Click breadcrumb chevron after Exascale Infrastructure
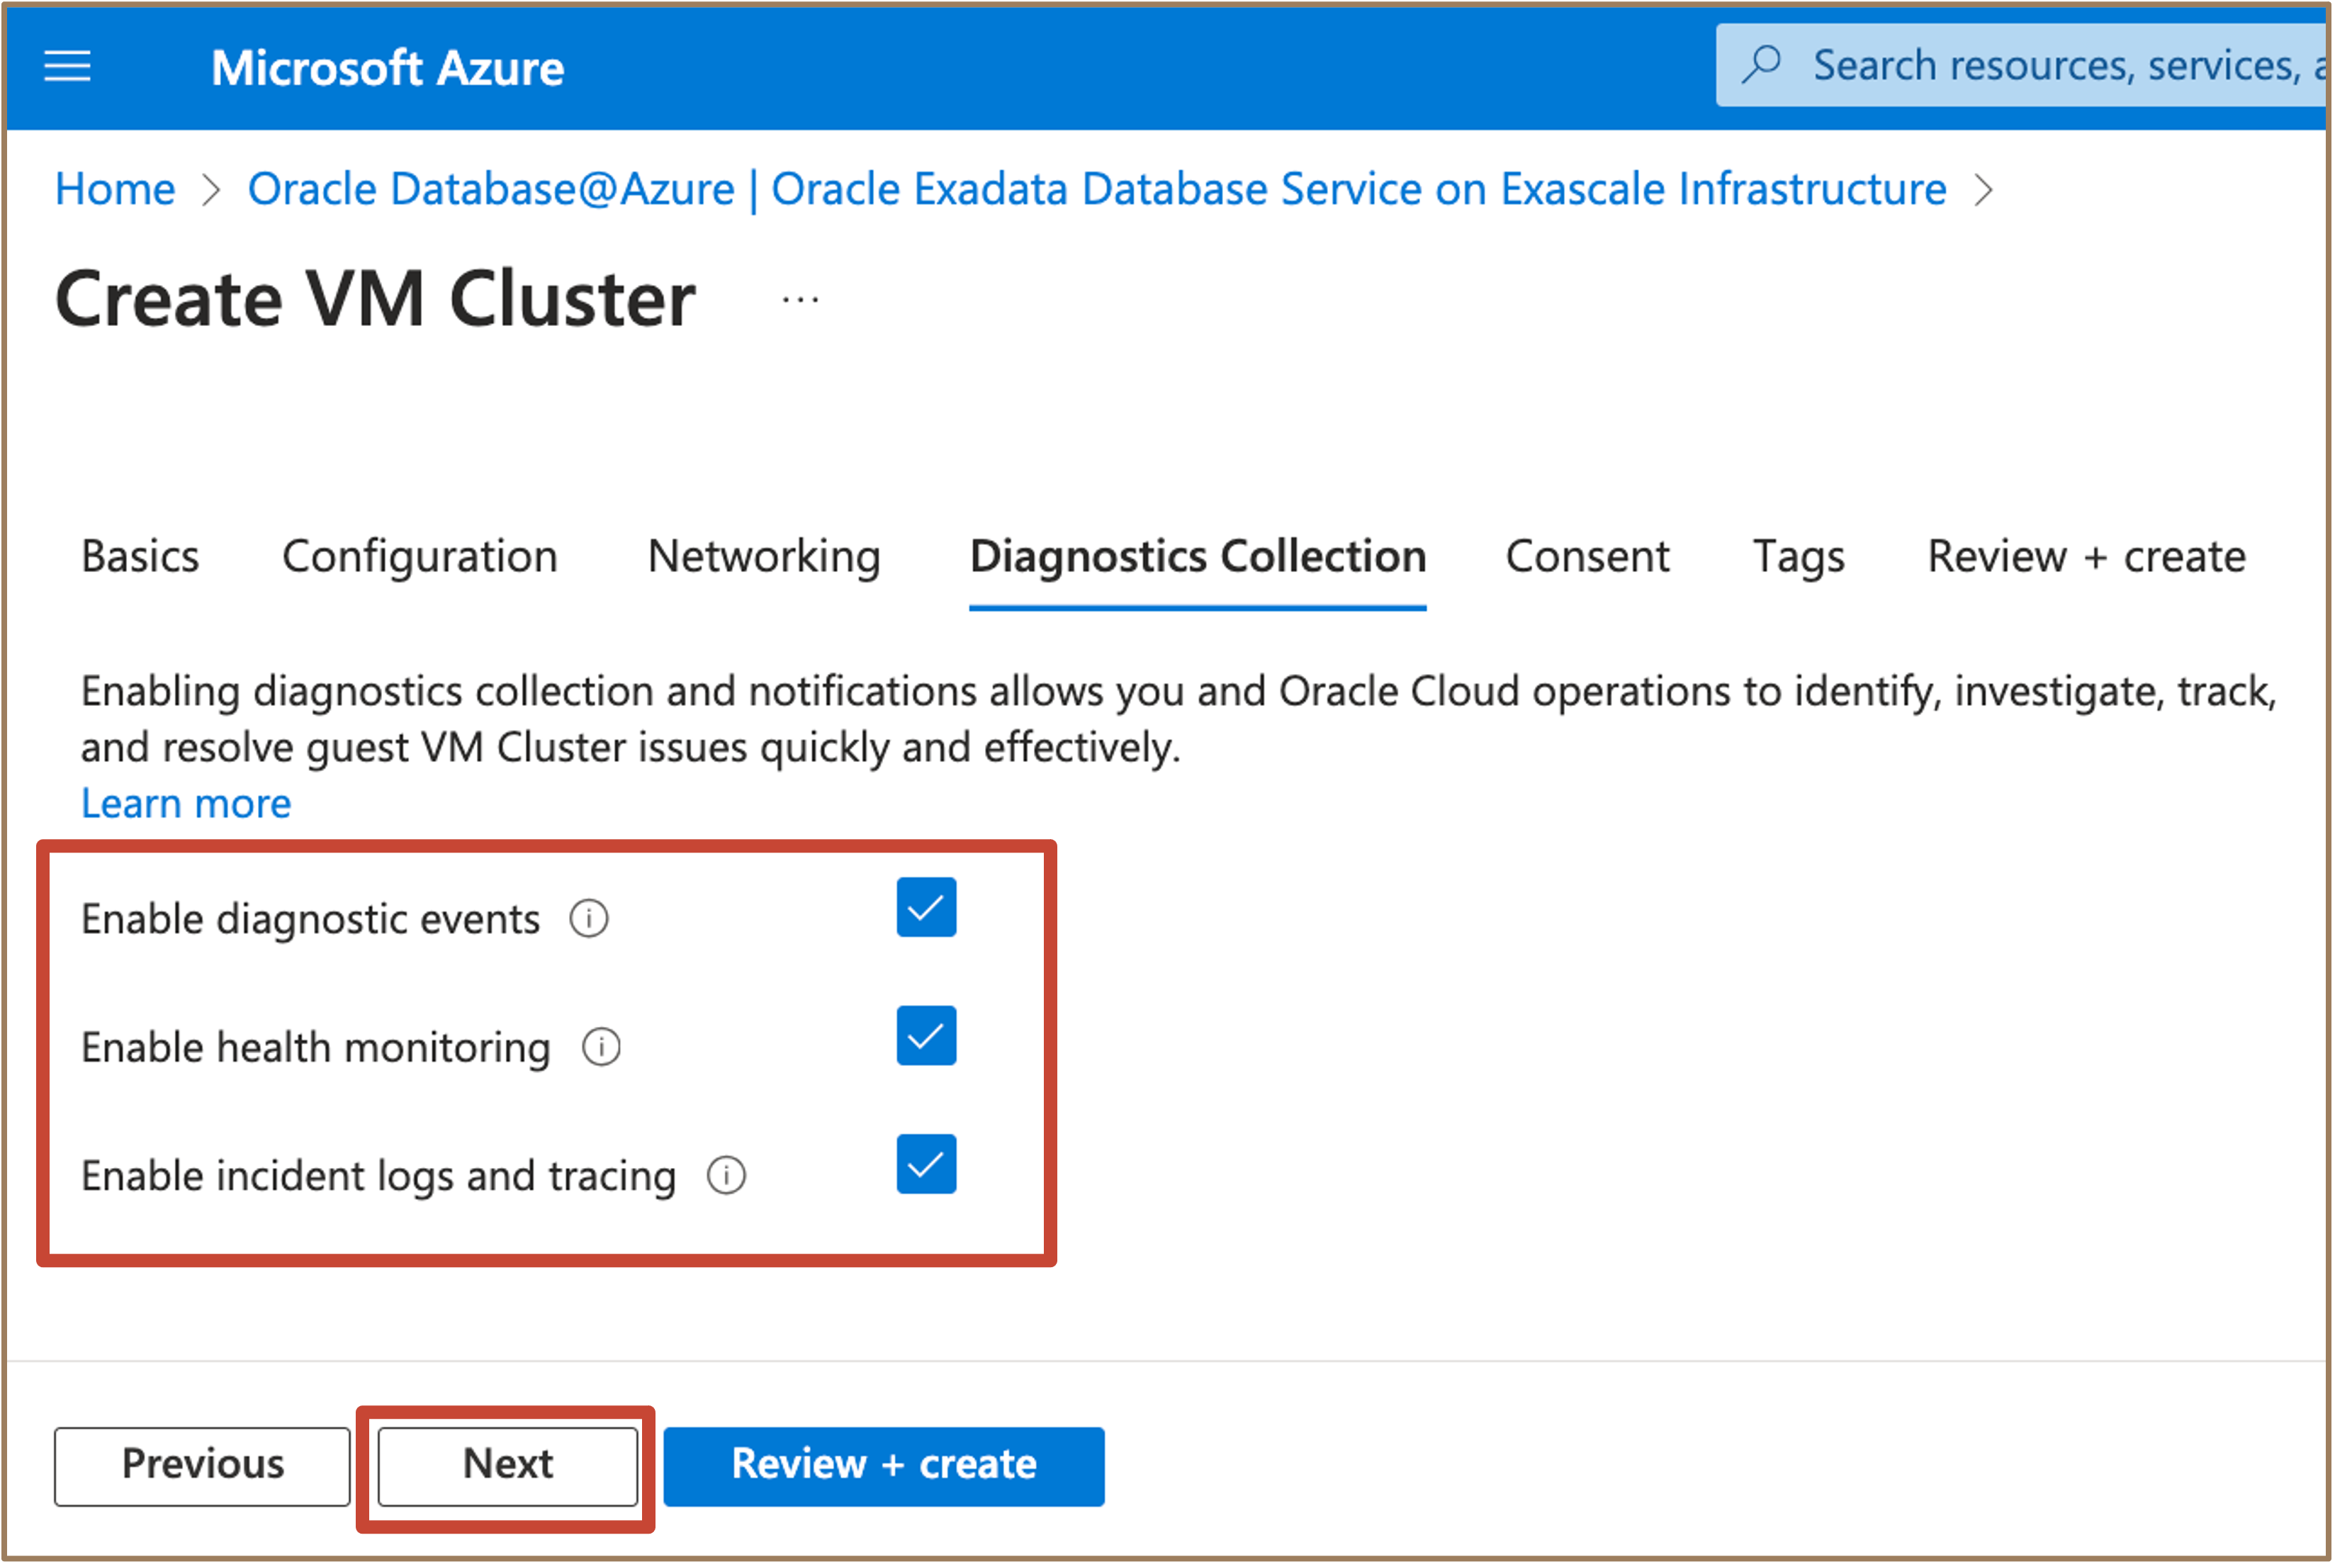 pos(1984,189)
